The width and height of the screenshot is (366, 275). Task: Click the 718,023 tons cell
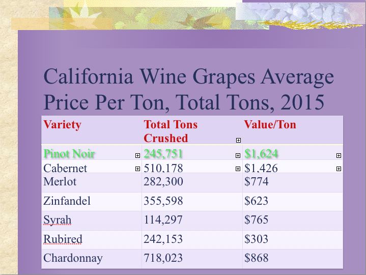[163, 258]
